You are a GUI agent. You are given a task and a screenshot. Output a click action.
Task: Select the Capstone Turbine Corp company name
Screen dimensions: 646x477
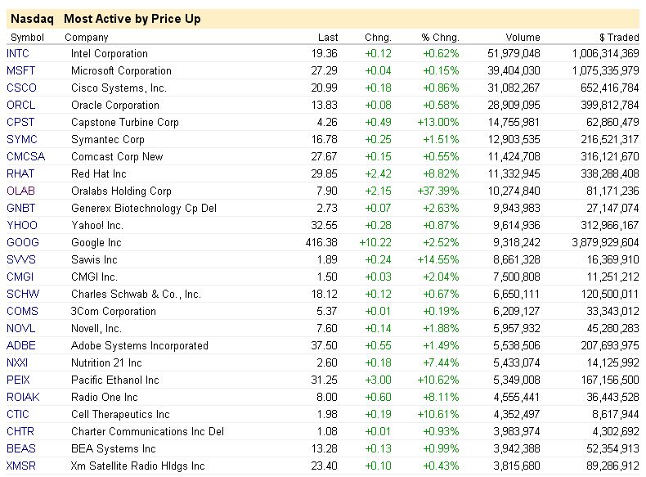point(125,123)
